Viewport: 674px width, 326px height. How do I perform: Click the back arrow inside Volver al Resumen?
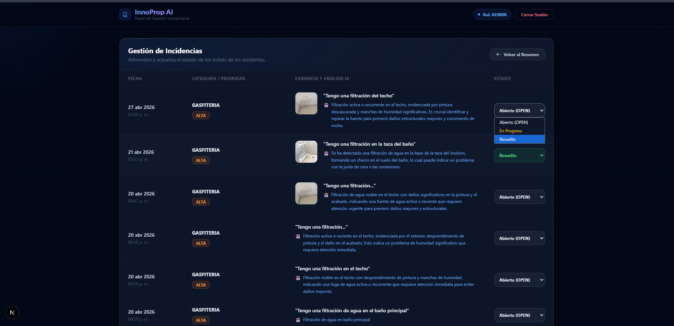498,54
